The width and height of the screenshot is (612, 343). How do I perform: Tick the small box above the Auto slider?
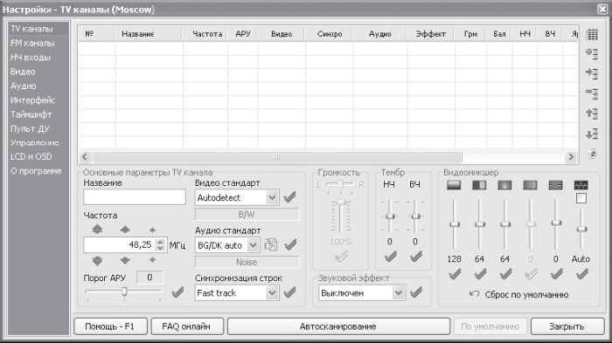coord(581,198)
